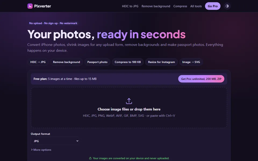Select the HEIC → JPG preset chip
The height and width of the screenshot is (161, 258).
coord(38,62)
